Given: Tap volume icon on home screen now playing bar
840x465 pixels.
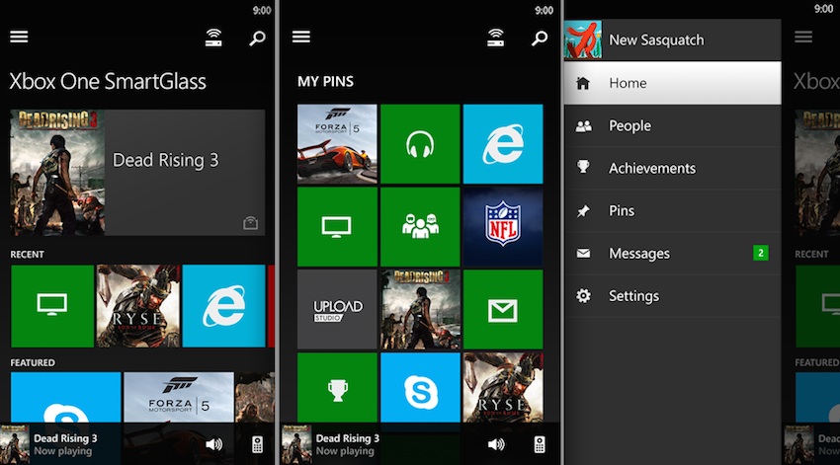Looking at the screenshot, I should pos(214,444).
